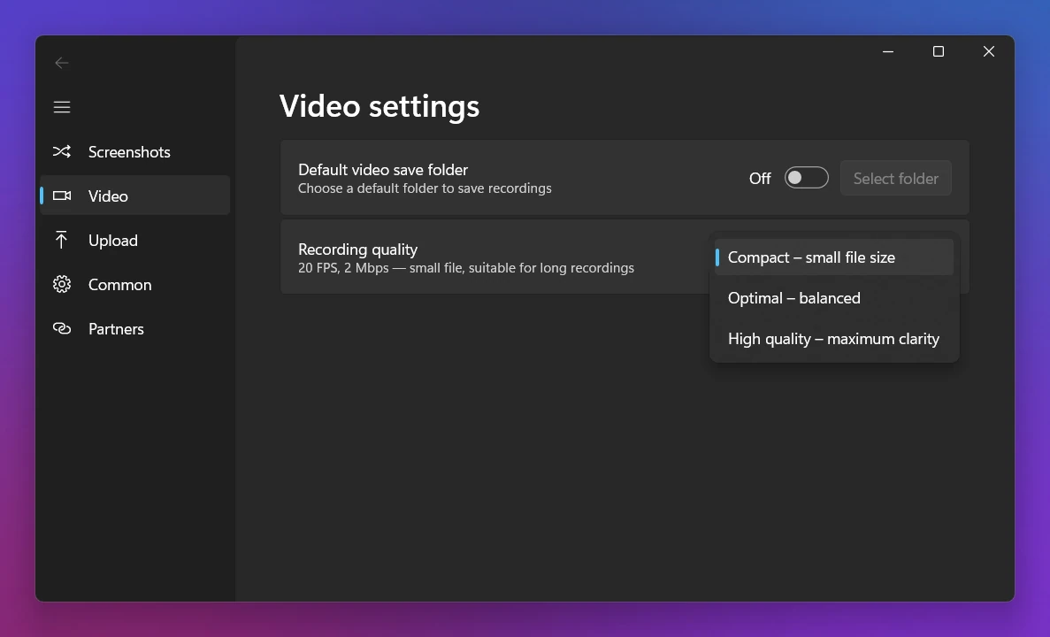Go to the Partners section
Image resolution: width=1050 pixels, height=637 pixels.
click(x=135, y=329)
